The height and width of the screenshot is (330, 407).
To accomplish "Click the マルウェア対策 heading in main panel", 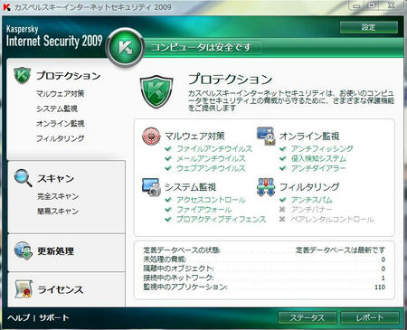I will pyautogui.click(x=194, y=137).
